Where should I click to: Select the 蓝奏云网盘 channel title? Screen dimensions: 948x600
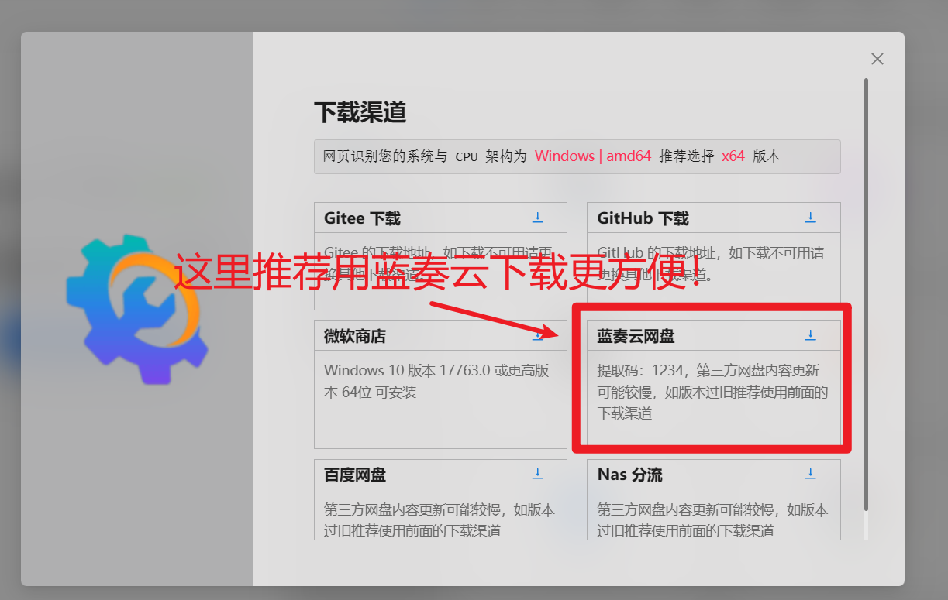[636, 336]
